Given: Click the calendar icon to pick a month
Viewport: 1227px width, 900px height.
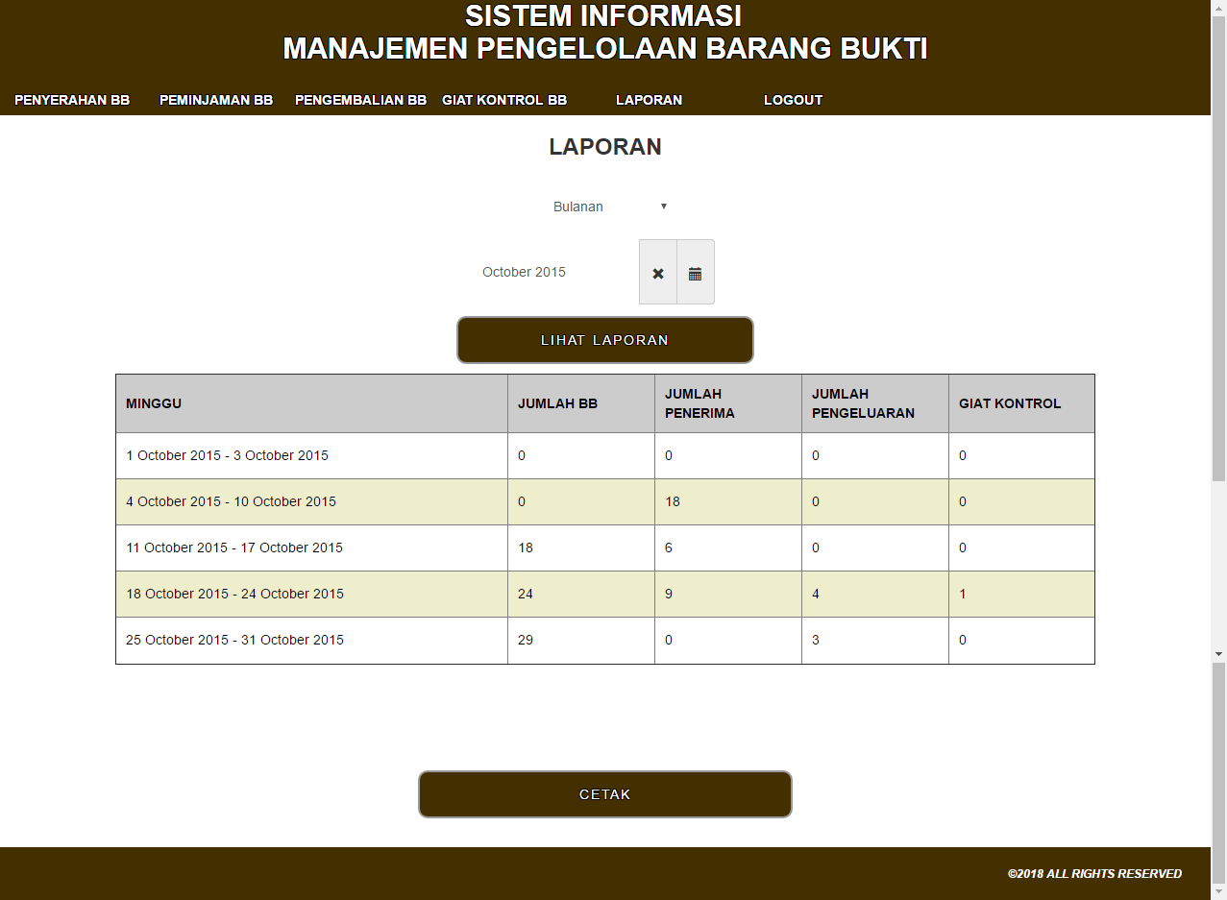Looking at the screenshot, I should point(695,273).
